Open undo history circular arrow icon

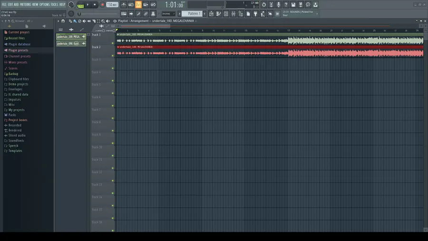click(263, 5)
